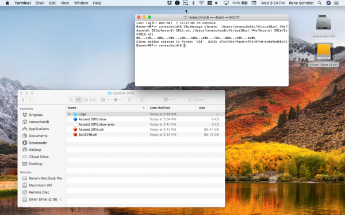
Task: Open the Dropbox dropdown in Finder toolbar
Action: (x=167, y=100)
